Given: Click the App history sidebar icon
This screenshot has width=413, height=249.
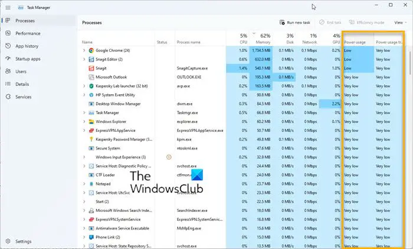Looking at the screenshot, I should pos(8,46).
